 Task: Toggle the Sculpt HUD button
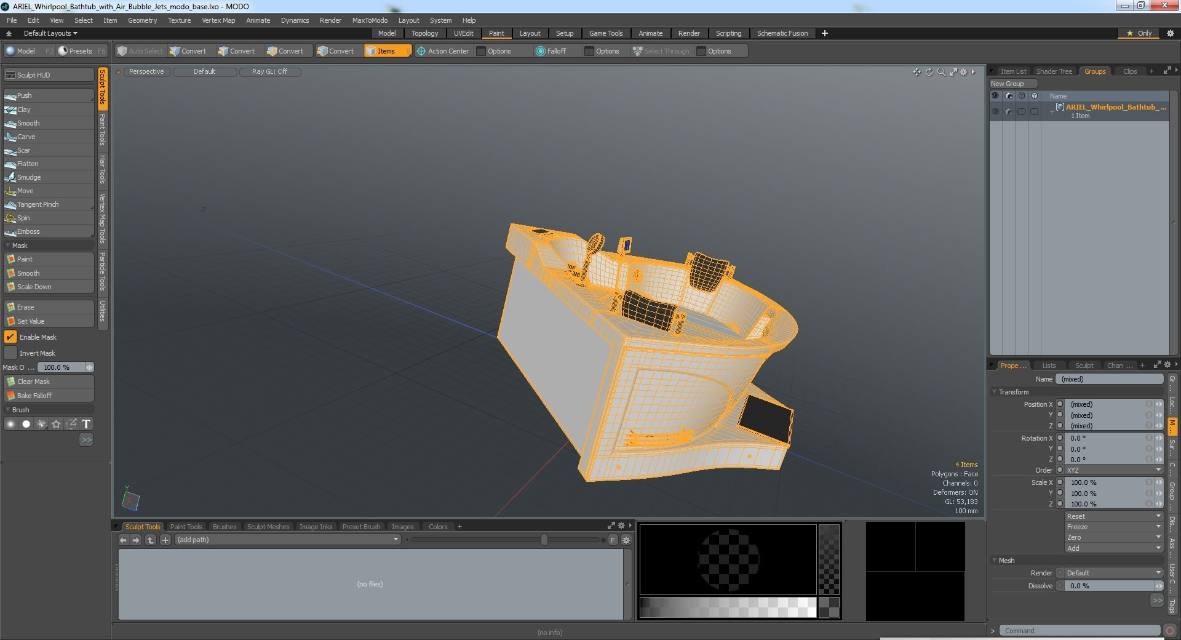(49, 75)
